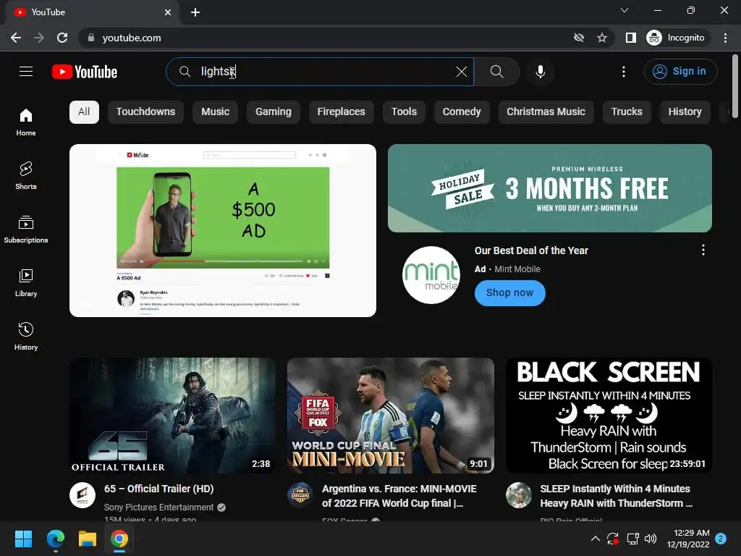This screenshot has height=556, width=741.
Task: Open YouTube settings three-dot menu
Action: (x=623, y=72)
